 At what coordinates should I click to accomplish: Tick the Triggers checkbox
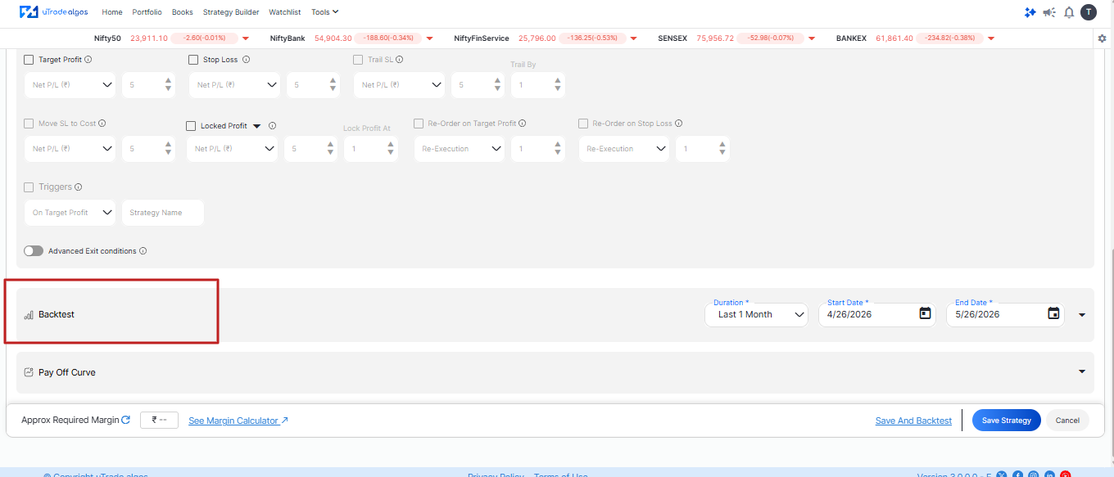click(29, 187)
